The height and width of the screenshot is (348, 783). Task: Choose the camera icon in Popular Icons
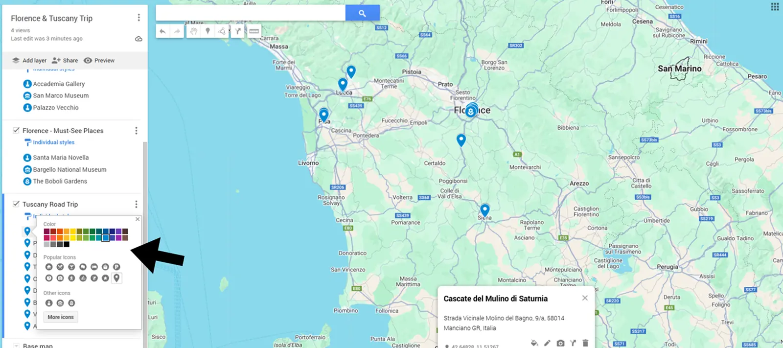point(60,278)
